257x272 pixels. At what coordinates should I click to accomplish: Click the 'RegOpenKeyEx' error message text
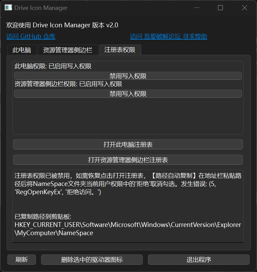point(58,192)
